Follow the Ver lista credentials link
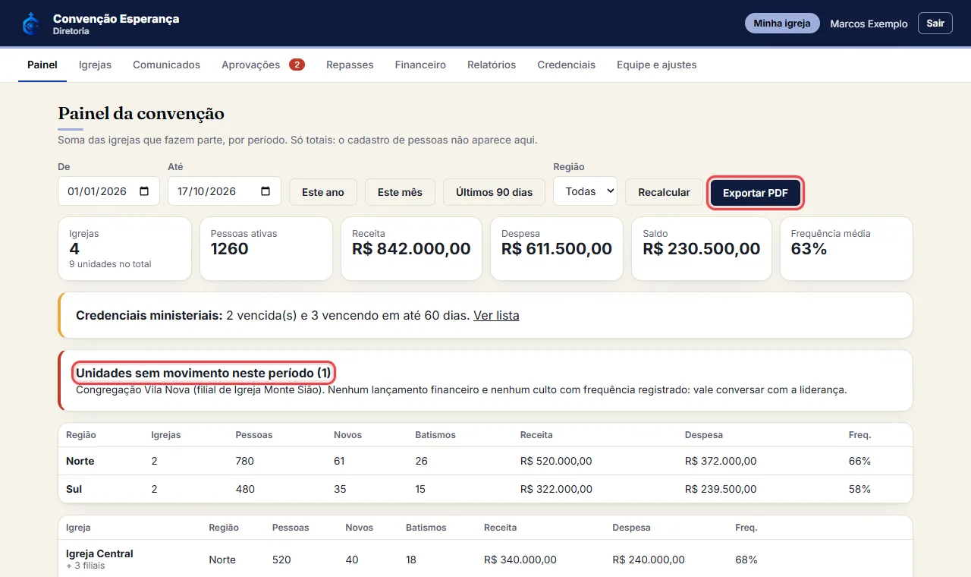This screenshot has height=577, width=971. pyautogui.click(x=496, y=315)
